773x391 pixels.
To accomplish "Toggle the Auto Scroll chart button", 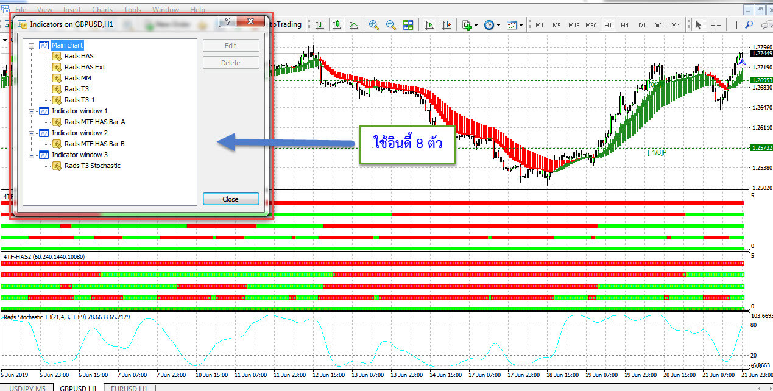I will click(x=429, y=25).
